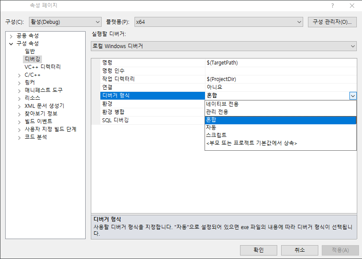
Task: Click the 혼합 value in property grid
Action: (x=277, y=96)
